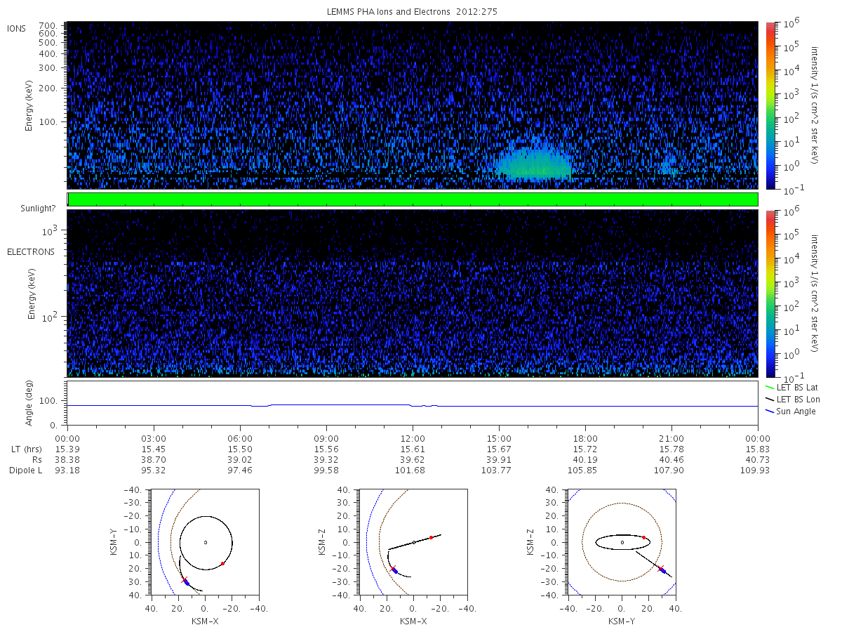This screenshot has height=632, width=842.
Task: Click the Sun Angle legend entry
Action: (790, 411)
